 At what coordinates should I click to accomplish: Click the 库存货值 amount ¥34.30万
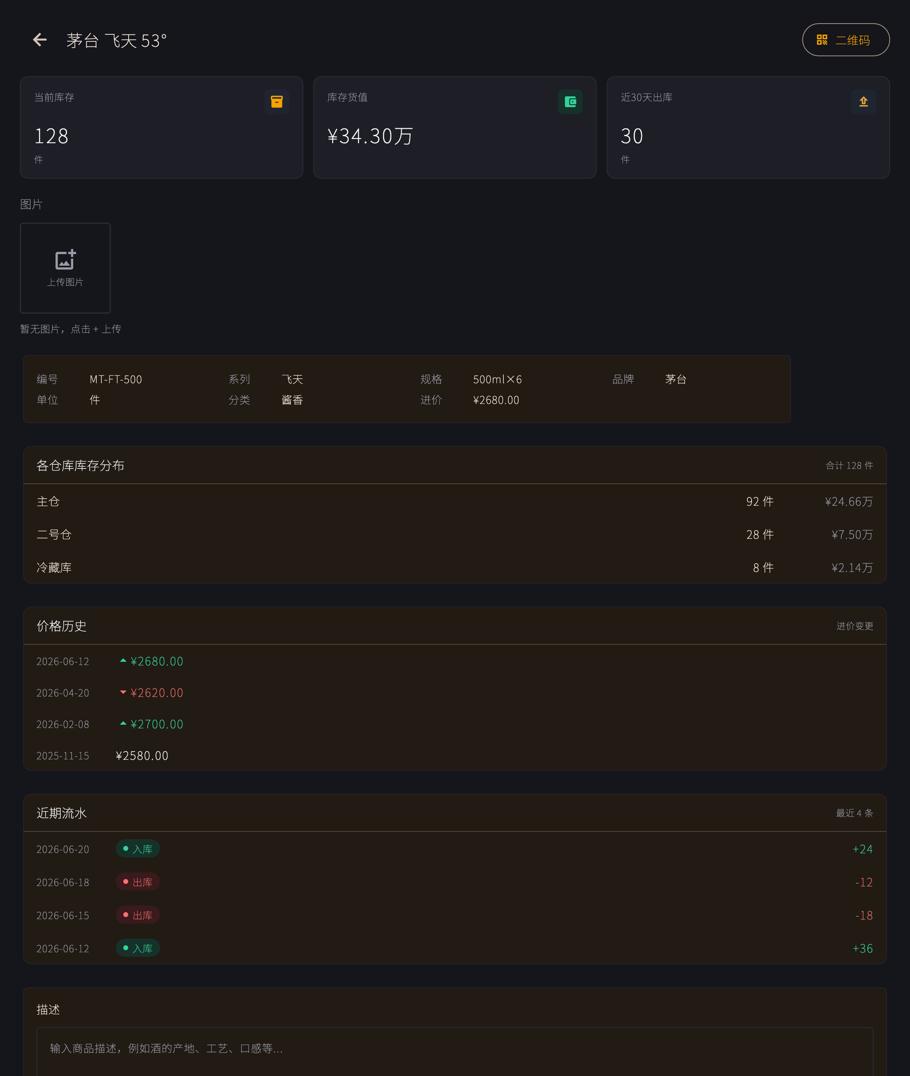click(370, 136)
